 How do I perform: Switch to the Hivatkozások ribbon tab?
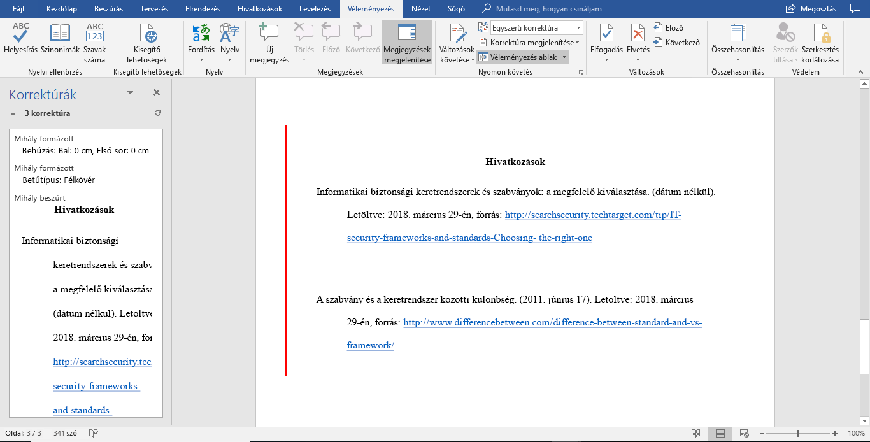tap(259, 9)
